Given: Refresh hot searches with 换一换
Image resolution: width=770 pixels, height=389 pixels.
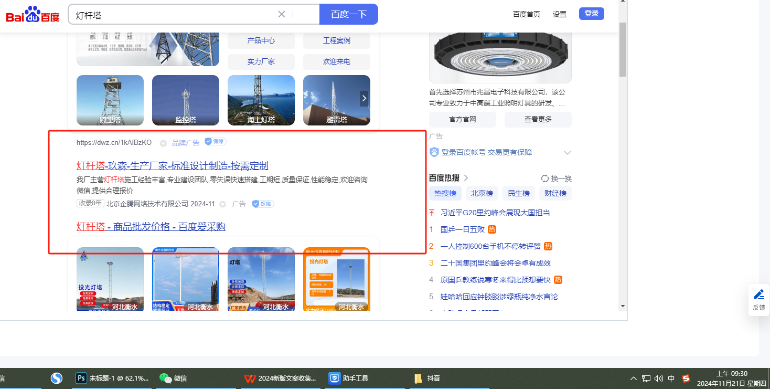Looking at the screenshot, I should point(557,178).
